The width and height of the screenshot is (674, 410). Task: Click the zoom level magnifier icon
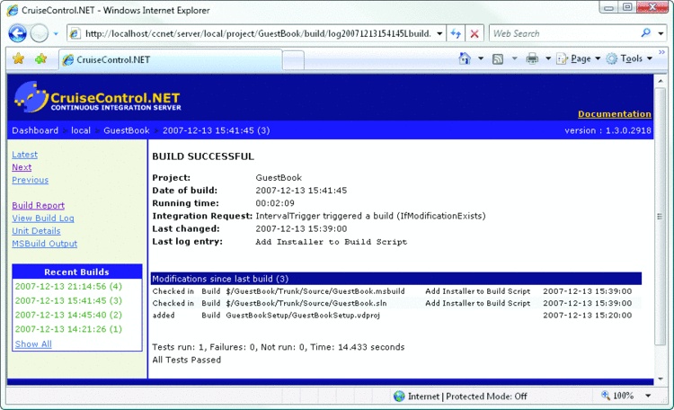606,396
